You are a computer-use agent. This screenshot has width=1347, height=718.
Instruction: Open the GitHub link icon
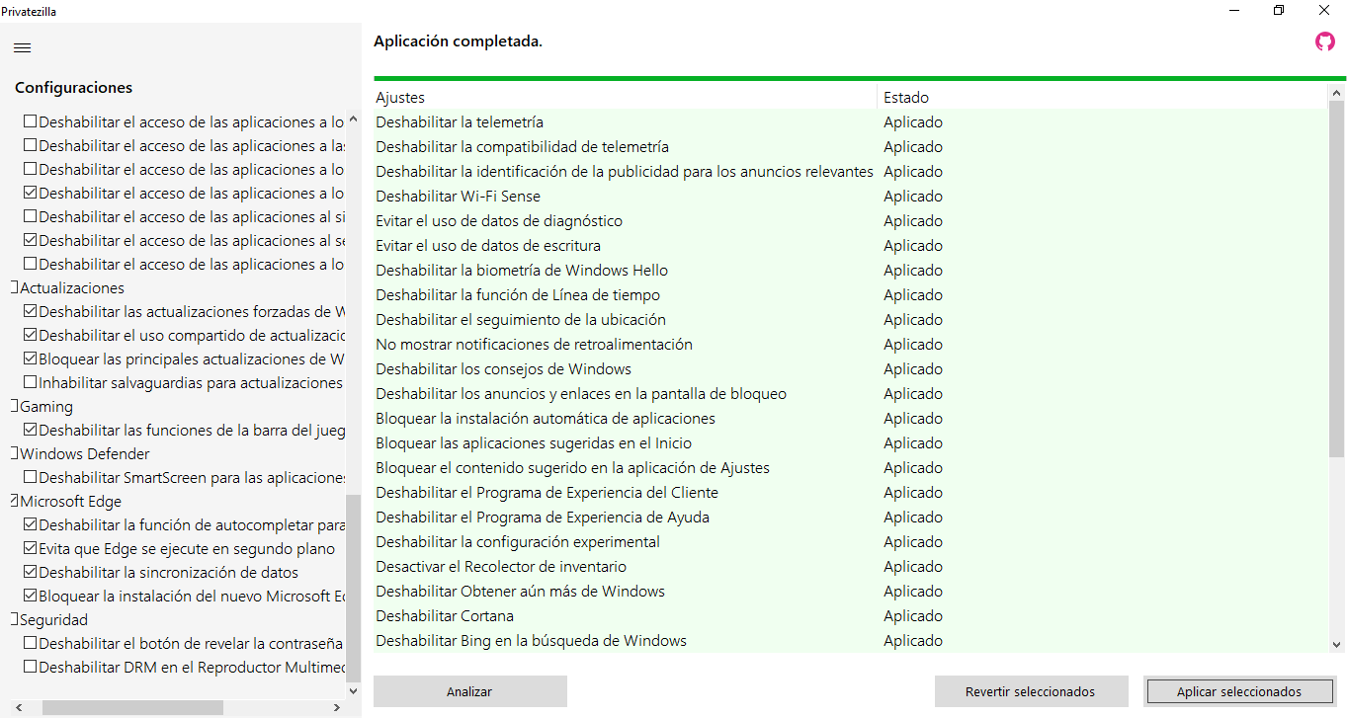(x=1324, y=41)
